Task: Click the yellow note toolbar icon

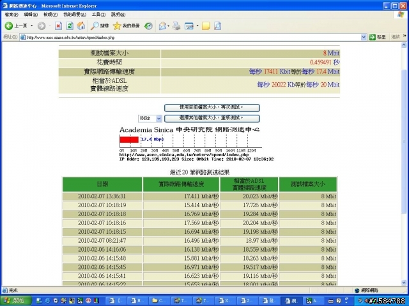Action: [206, 25]
